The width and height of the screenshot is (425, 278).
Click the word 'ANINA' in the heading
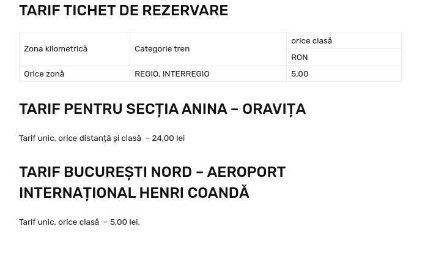204,109
